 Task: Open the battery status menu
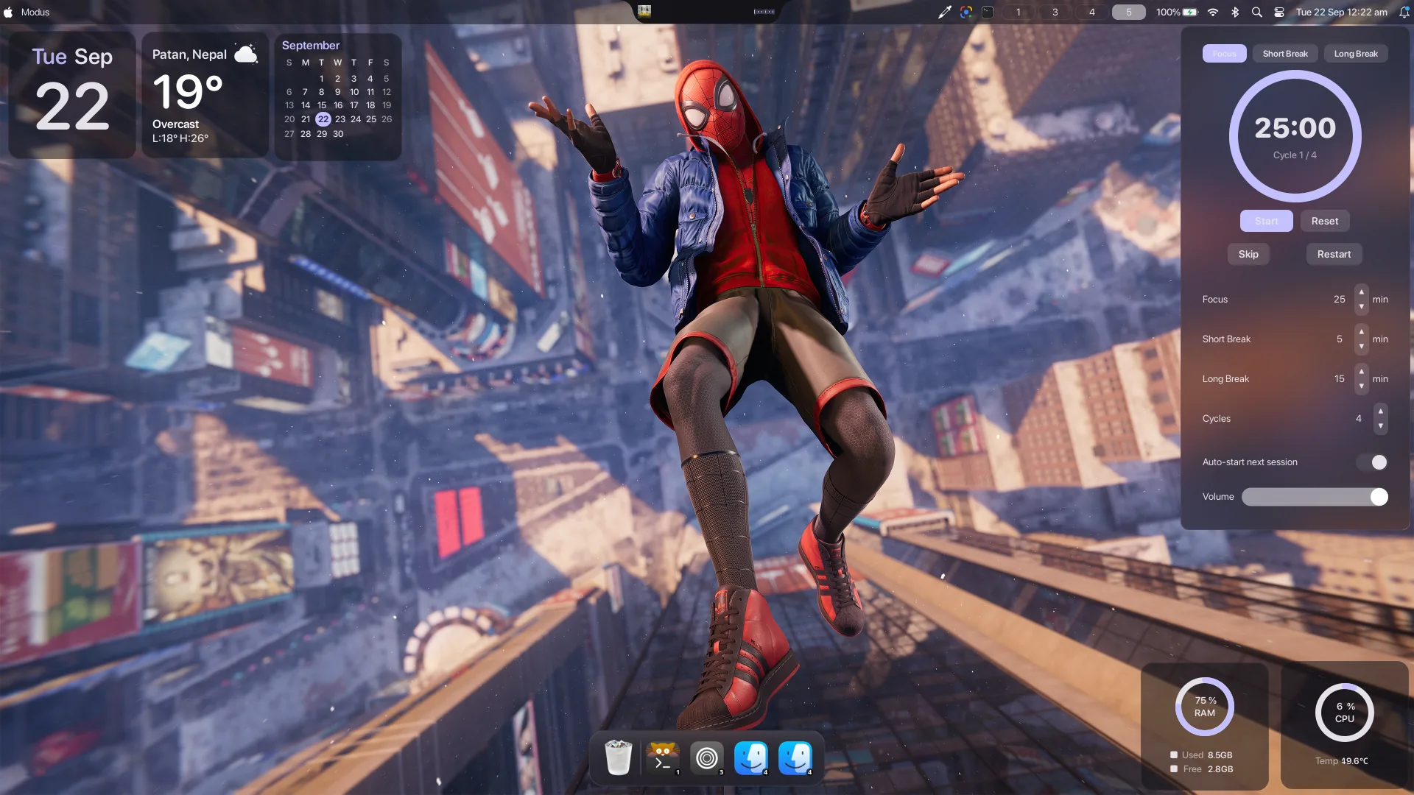tap(1177, 12)
